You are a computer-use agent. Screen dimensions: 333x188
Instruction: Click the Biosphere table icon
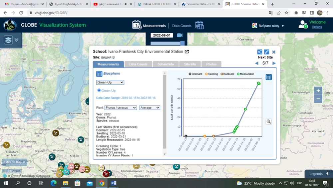tap(99, 74)
